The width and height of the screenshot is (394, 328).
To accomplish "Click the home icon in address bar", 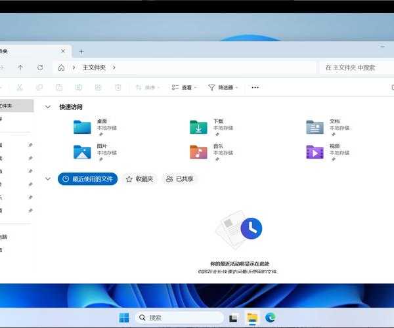I will pyautogui.click(x=61, y=68).
